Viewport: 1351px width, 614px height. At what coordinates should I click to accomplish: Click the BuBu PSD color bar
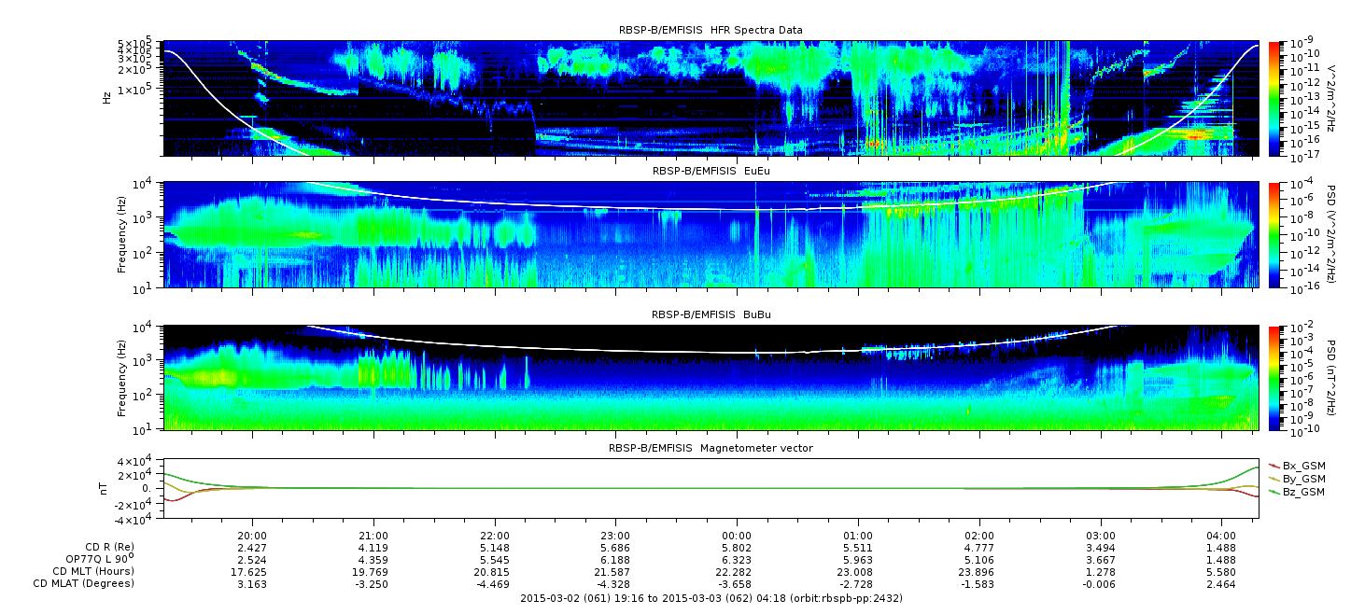pyautogui.click(x=1274, y=377)
